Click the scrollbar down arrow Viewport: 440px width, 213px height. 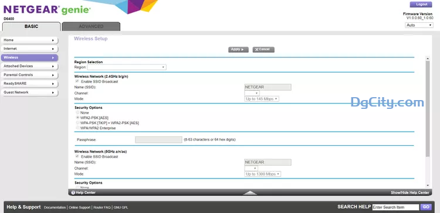(x=427, y=185)
